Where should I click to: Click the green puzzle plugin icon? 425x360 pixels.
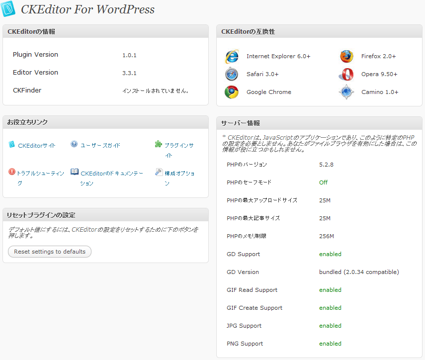pos(158,144)
